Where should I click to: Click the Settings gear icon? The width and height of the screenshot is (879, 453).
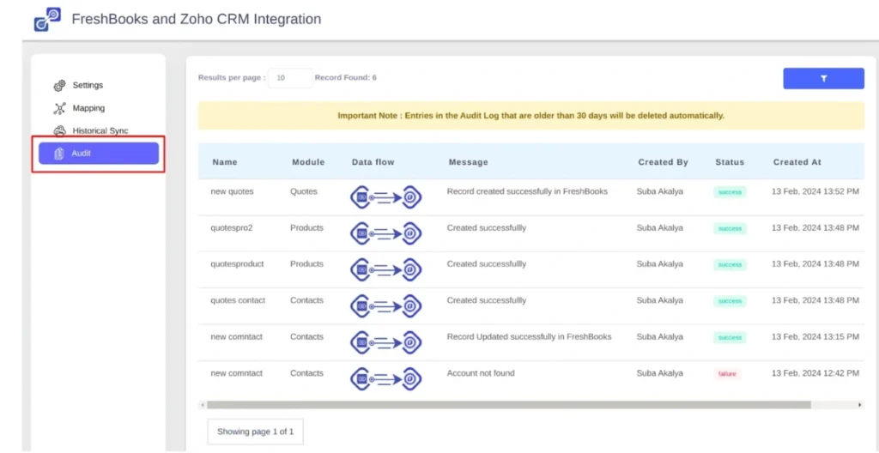pyautogui.click(x=59, y=86)
